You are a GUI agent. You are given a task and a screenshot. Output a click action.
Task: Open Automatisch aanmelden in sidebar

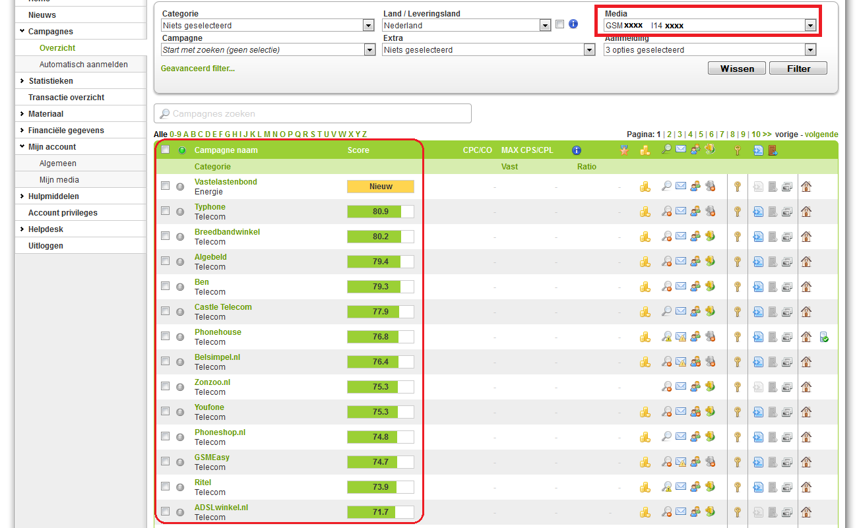coord(83,64)
